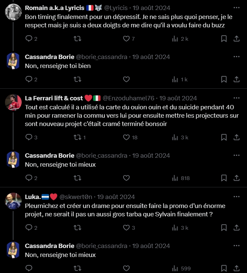
Task: Retweet La Ferrari lift & cost's tweet
Action: 77,137
